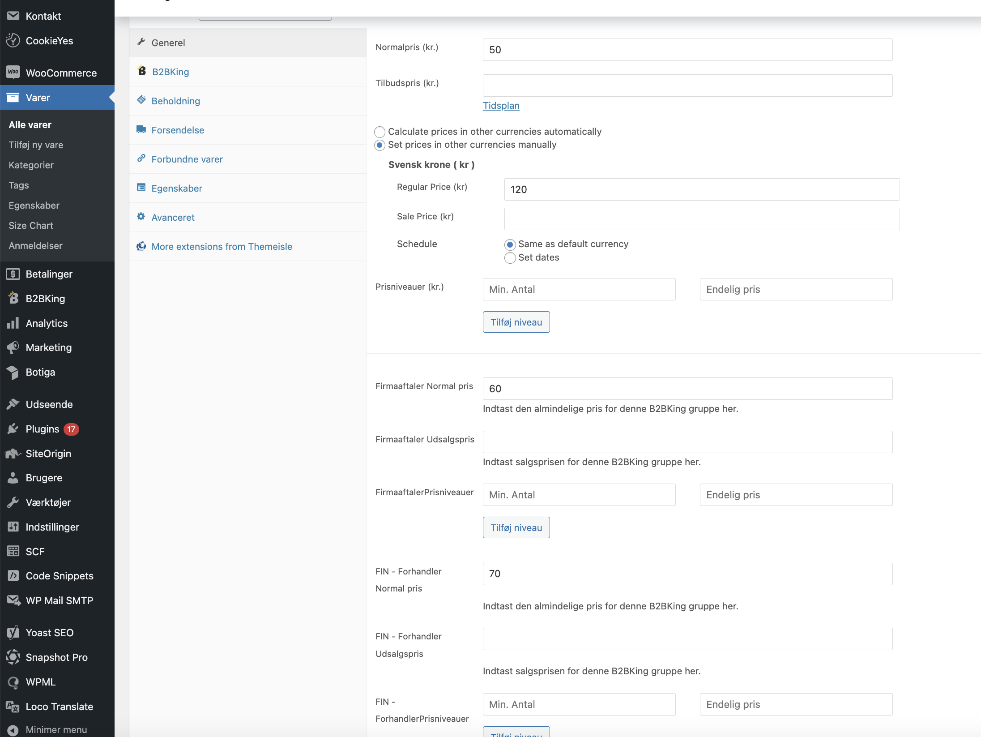
Task: Open the Marketing megaphone icon
Action: pyautogui.click(x=13, y=347)
